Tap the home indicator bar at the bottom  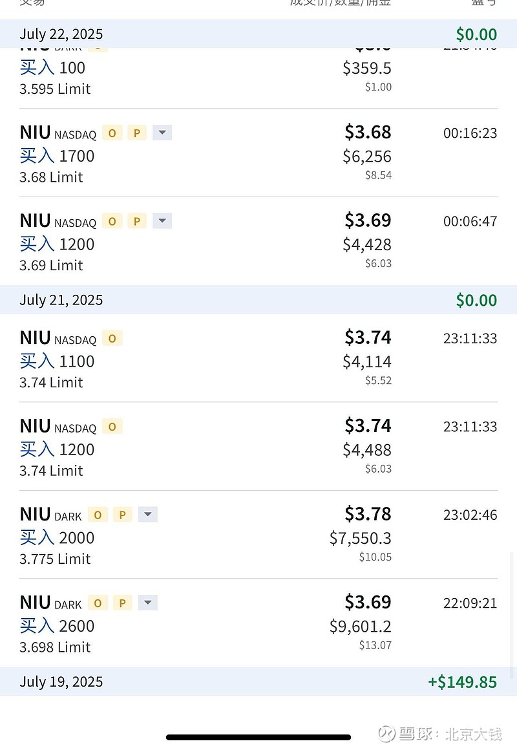[x=258, y=737]
